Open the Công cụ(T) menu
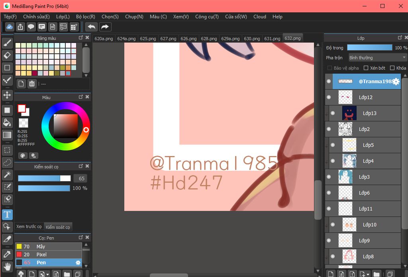This screenshot has height=277, width=408. (x=207, y=17)
